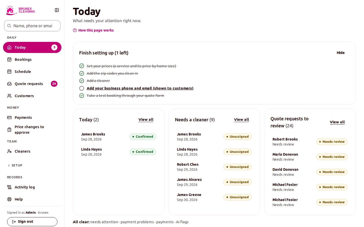Click the question-mark icon beside How this page works
The width and height of the screenshot is (364, 227).
pyautogui.click(x=75, y=30)
